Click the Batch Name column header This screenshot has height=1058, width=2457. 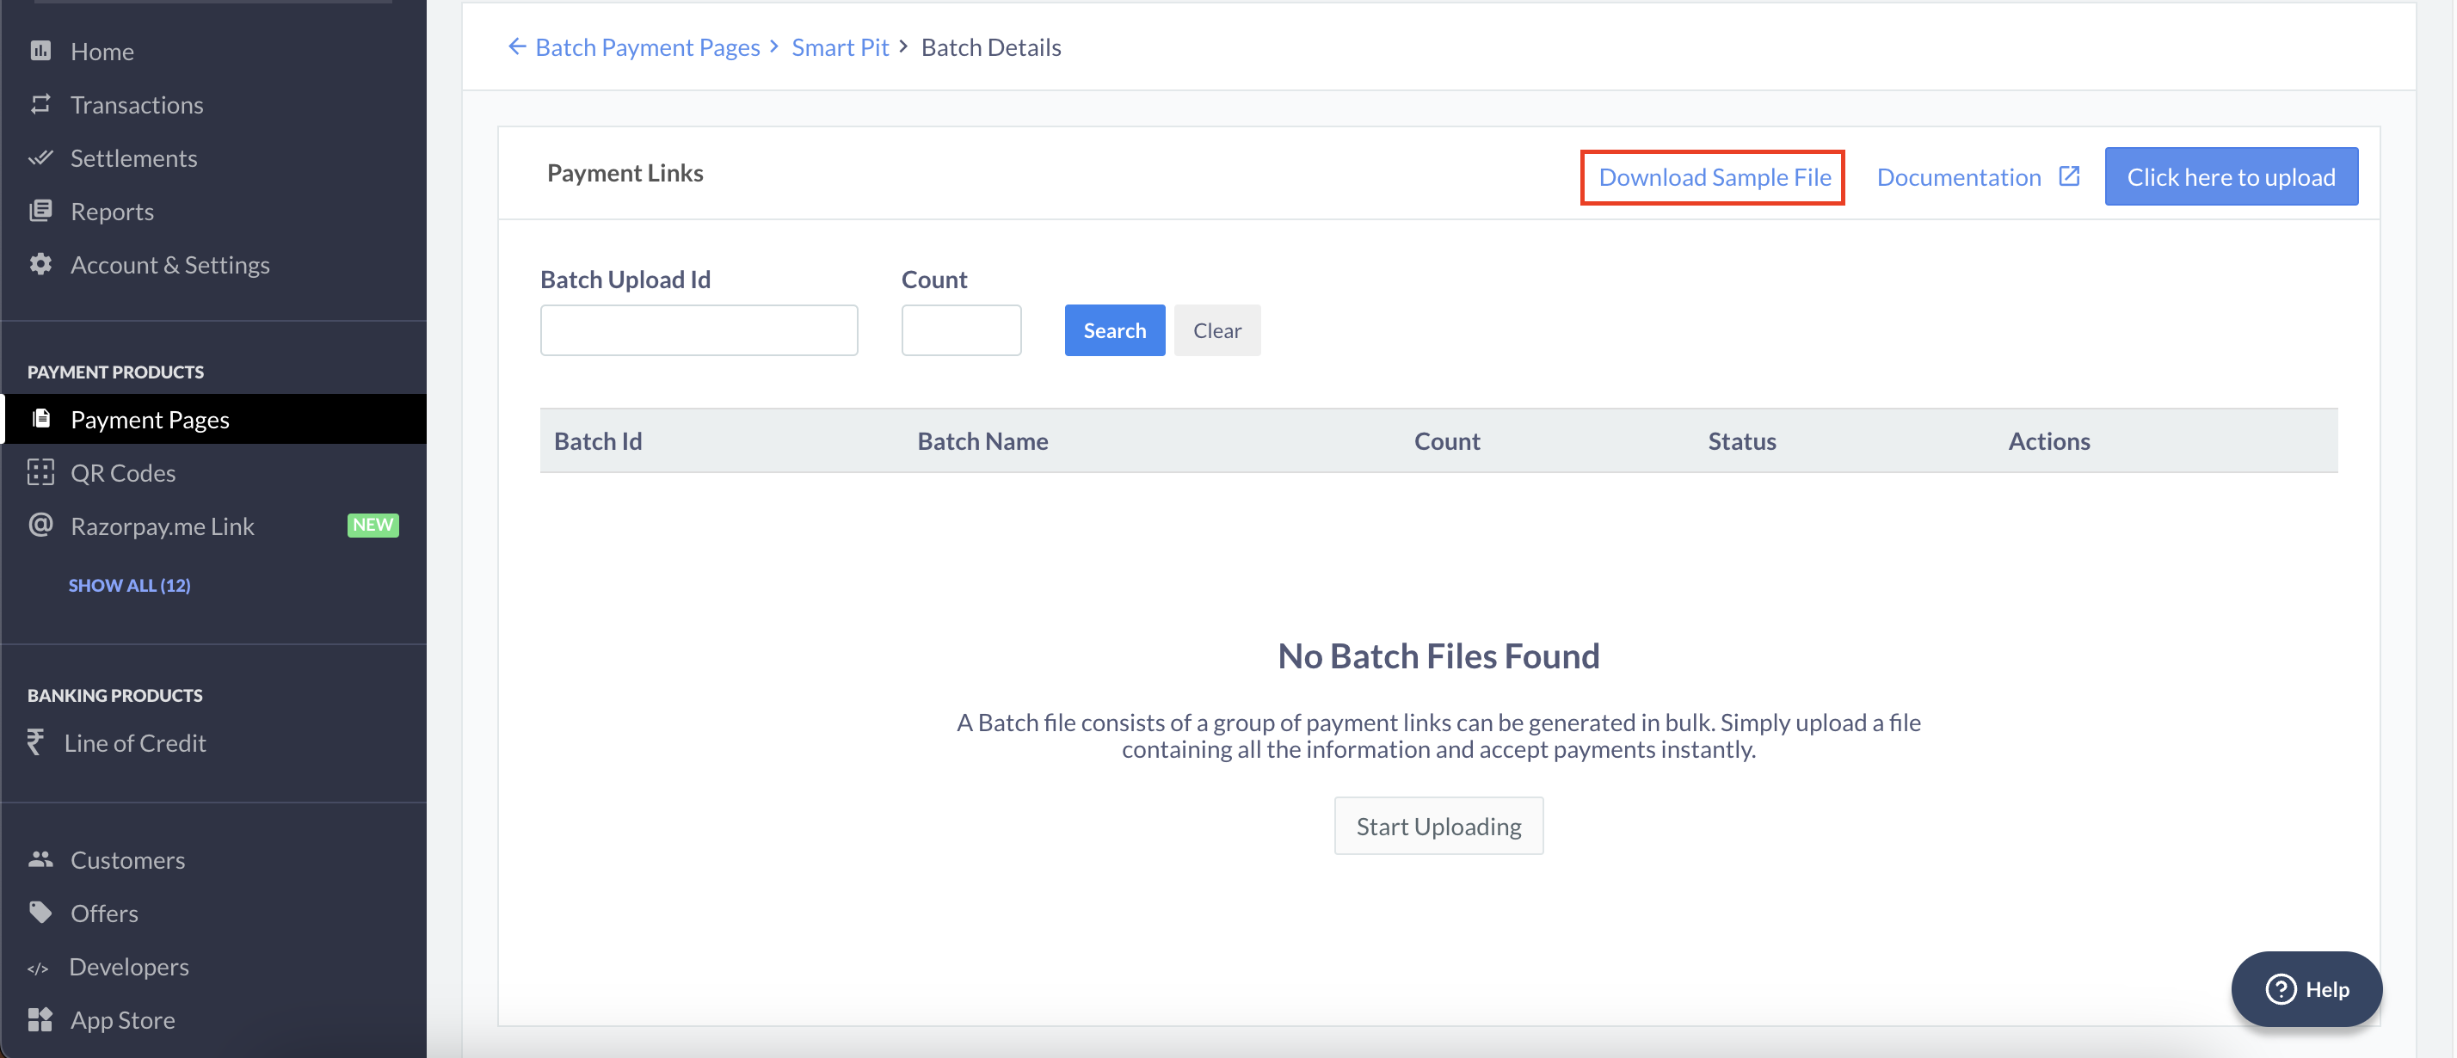point(982,440)
